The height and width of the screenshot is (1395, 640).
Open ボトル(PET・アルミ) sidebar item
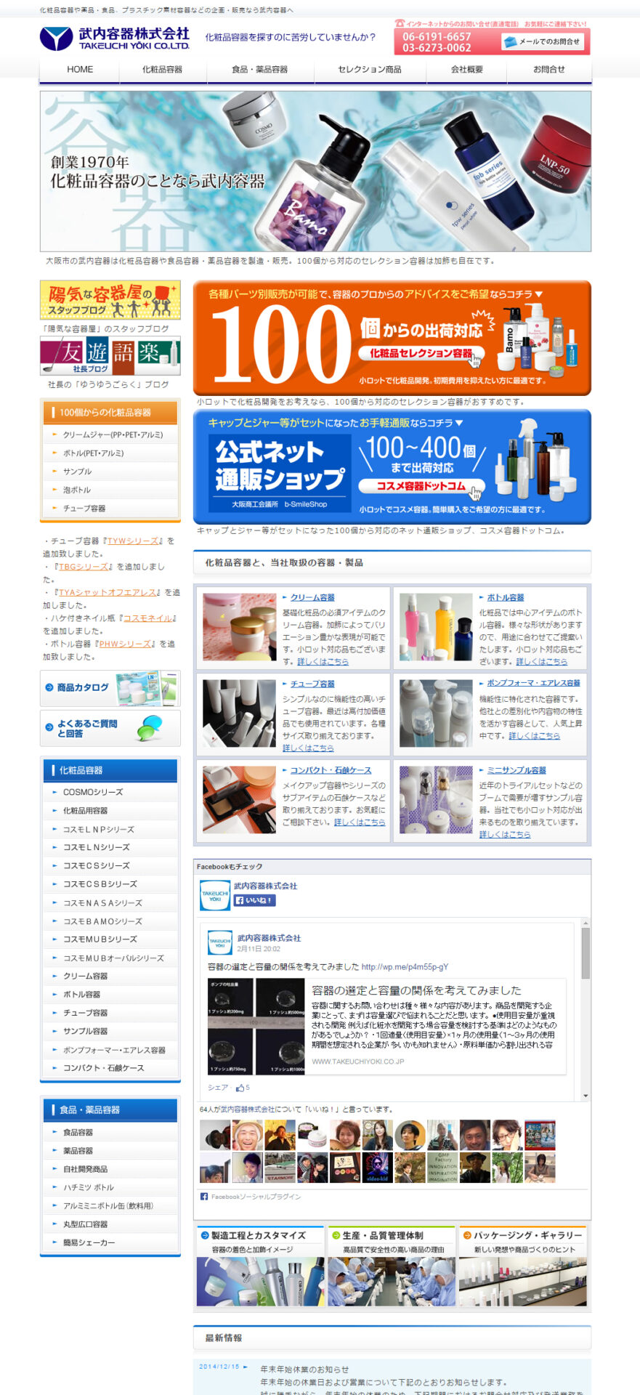(110, 453)
